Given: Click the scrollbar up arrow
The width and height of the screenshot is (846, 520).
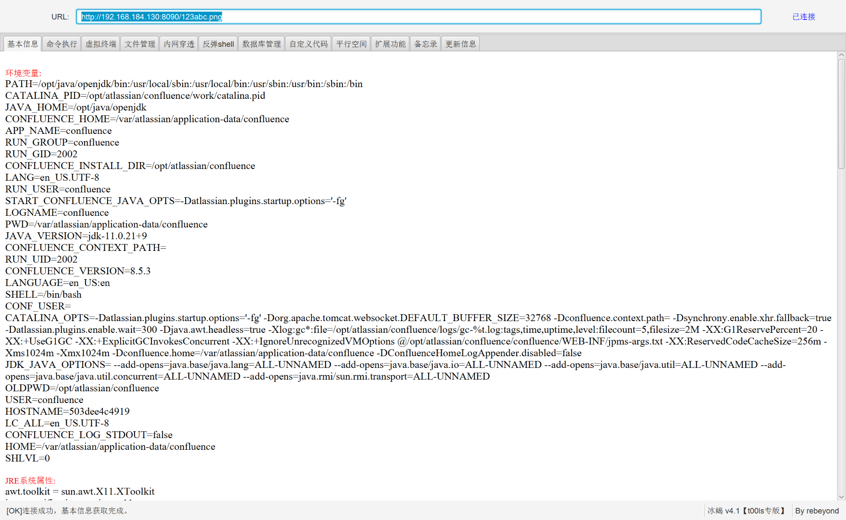Looking at the screenshot, I should click(x=841, y=55).
